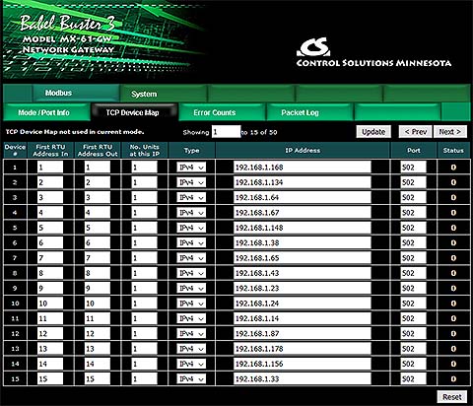Click IP address field 192.168.1.38

pyautogui.click(x=303, y=242)
